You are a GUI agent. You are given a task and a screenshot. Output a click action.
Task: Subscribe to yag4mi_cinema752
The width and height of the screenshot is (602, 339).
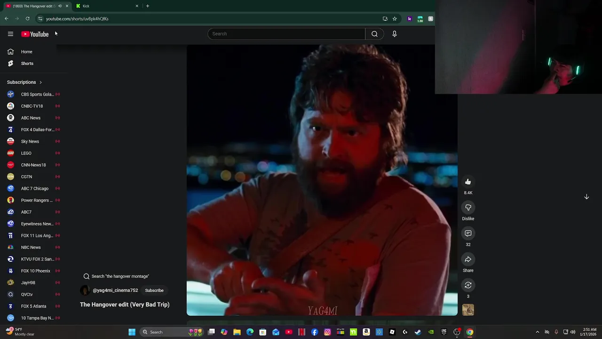(x=154, y=291)
